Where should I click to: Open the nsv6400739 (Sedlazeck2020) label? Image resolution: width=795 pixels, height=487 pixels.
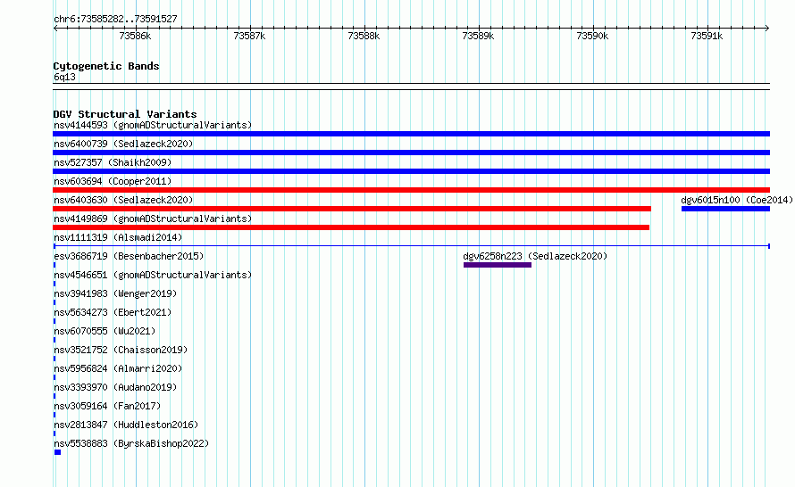(123, 144)
